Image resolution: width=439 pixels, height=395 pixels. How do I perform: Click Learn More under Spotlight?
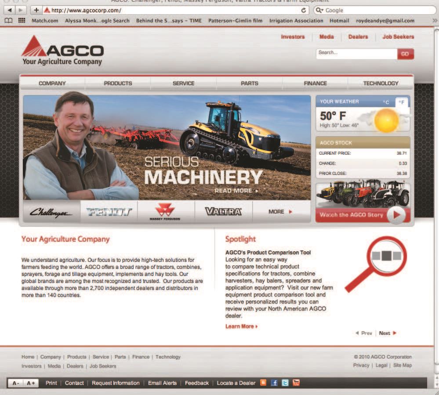[241, 326]
